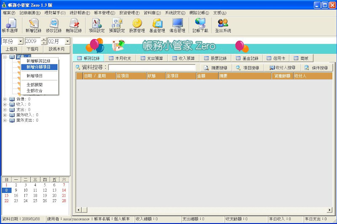Go to next month with 下個月
Screen dimensions: 337x224
[32, 49]
